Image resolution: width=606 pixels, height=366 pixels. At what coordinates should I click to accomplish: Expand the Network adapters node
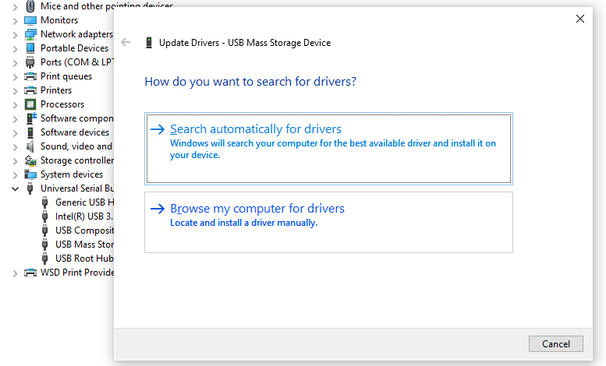(15, 35)
